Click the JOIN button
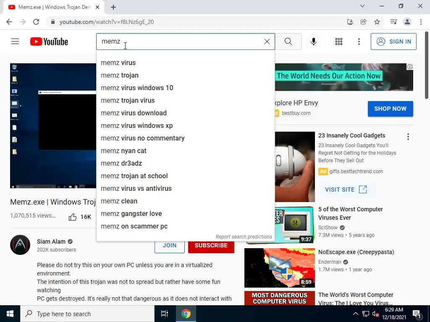This screenshot has height=322, width=430. pos(170,246)
